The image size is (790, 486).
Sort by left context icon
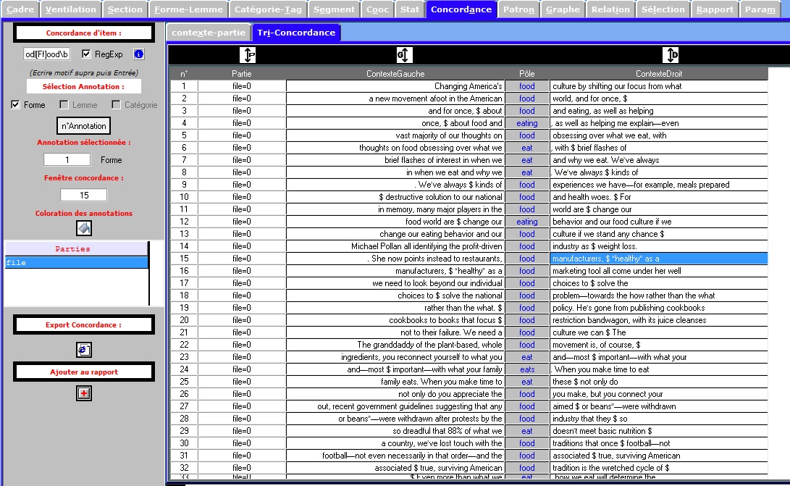405,55
